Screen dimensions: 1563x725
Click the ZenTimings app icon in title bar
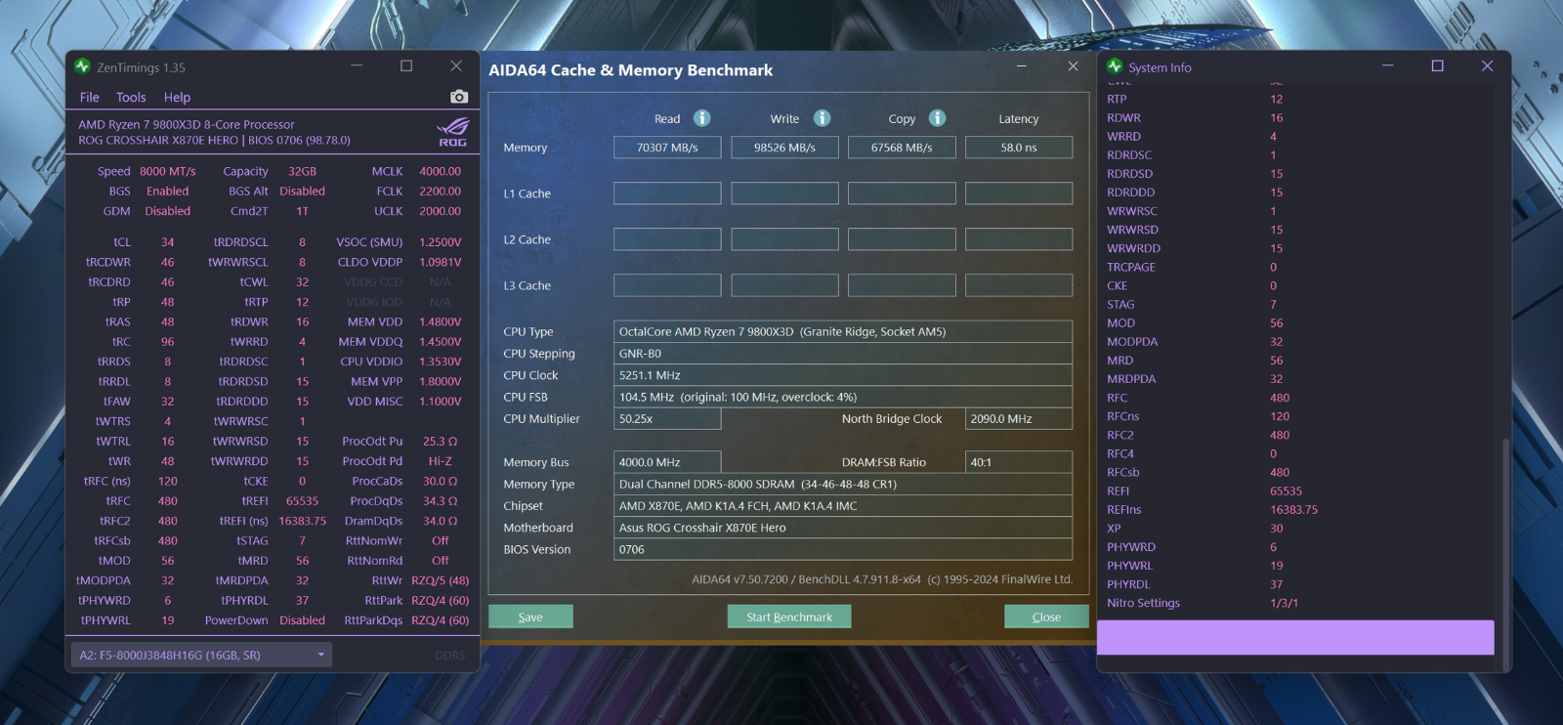coord(82,66)
